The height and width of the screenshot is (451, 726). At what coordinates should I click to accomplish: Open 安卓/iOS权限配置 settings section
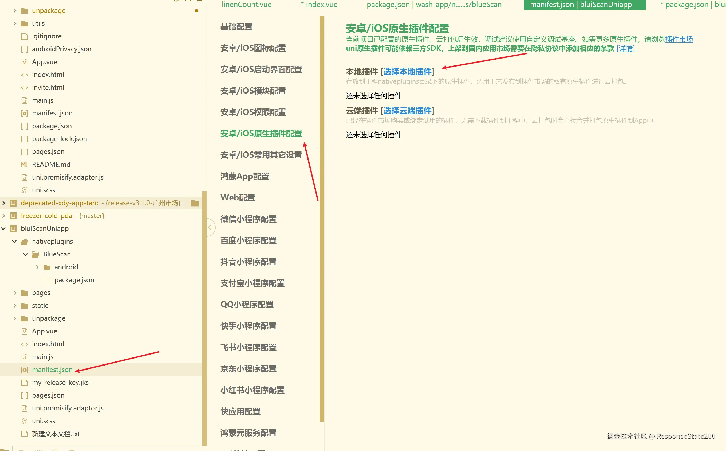[253, 112]
